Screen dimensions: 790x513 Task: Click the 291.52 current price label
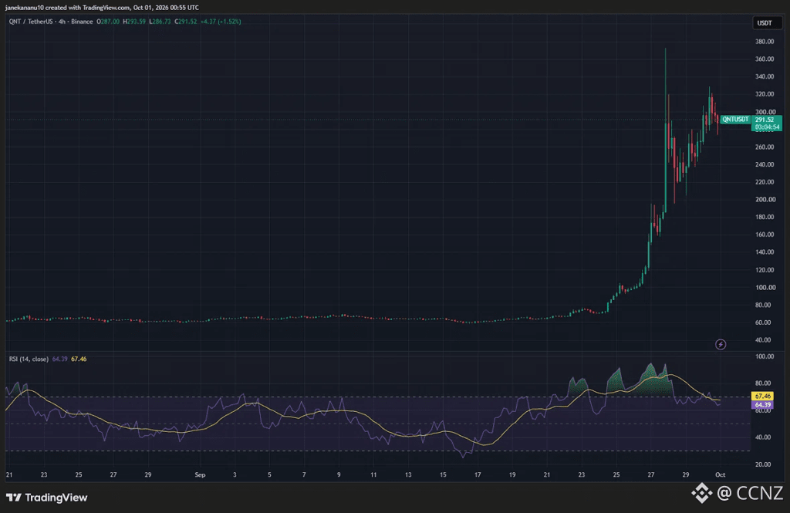[765, 120]
